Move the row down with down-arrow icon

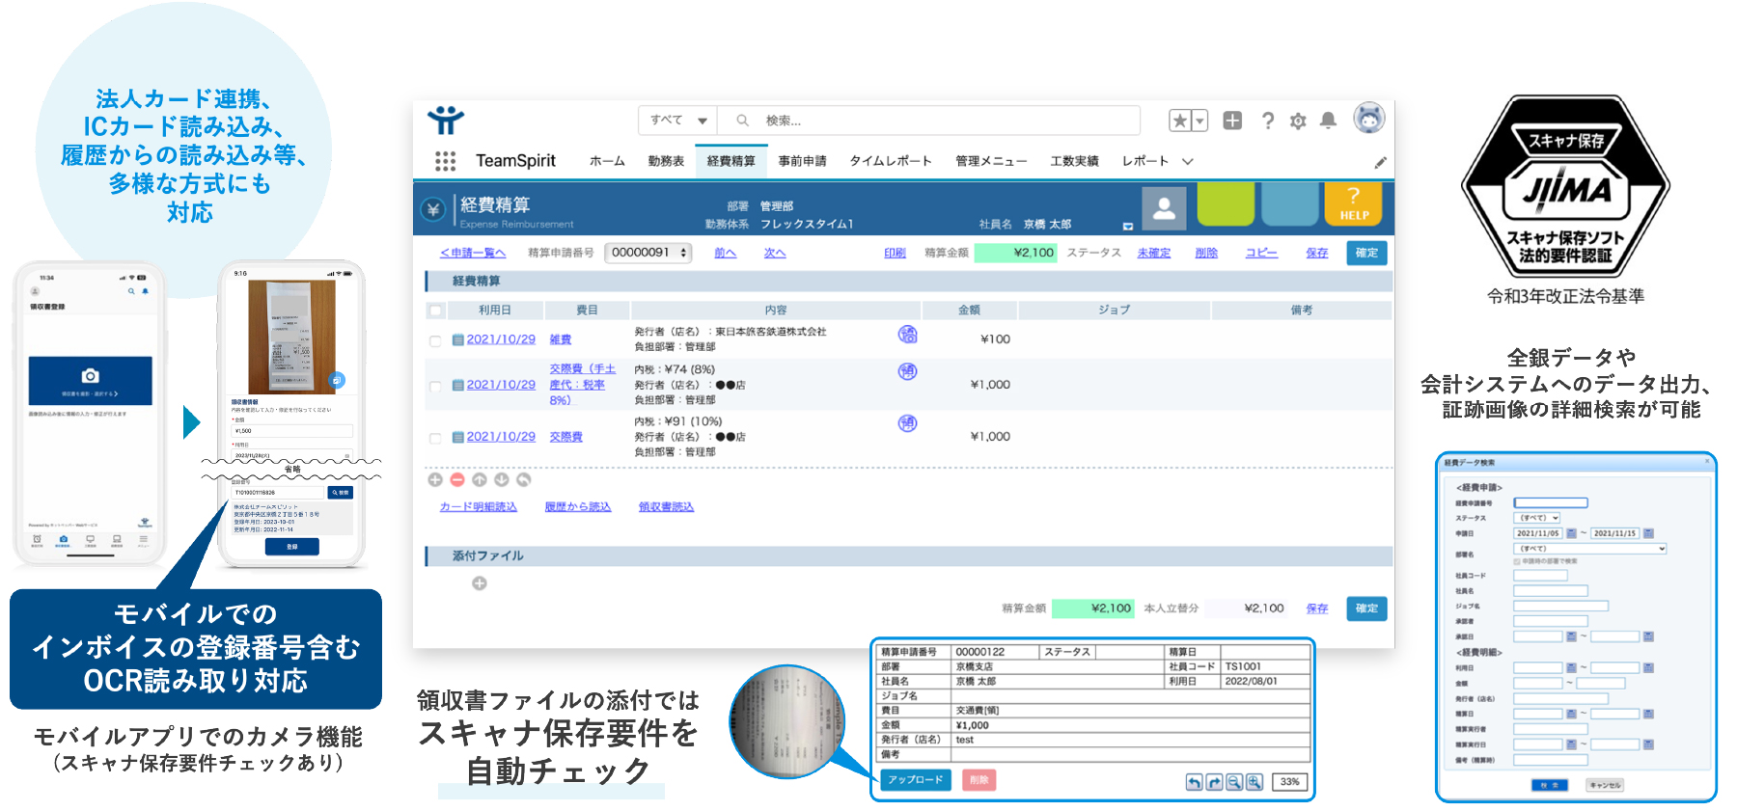[x=502, y=479]
